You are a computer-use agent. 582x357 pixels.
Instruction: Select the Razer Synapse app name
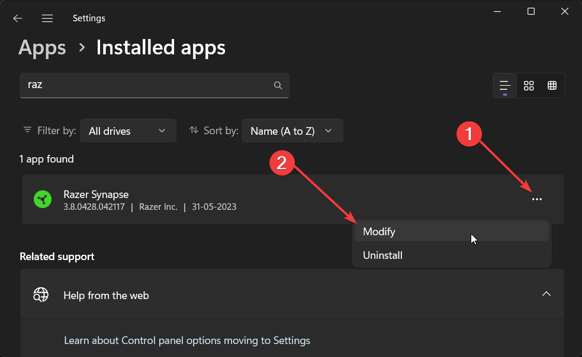pos(96,194)
